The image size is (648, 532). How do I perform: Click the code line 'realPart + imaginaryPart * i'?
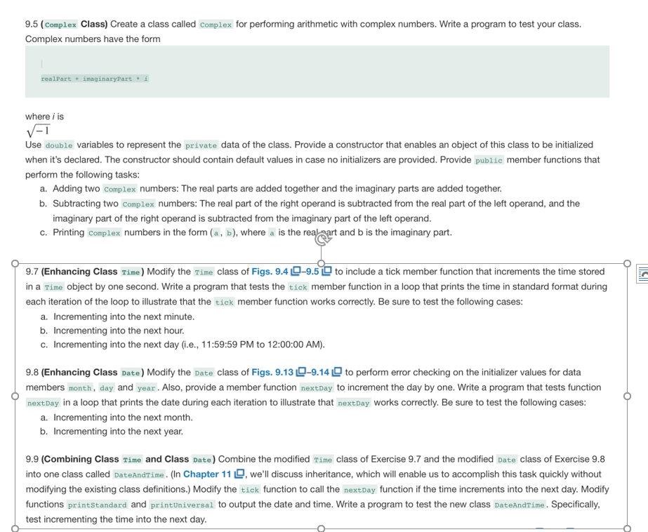tap(95, 79)
